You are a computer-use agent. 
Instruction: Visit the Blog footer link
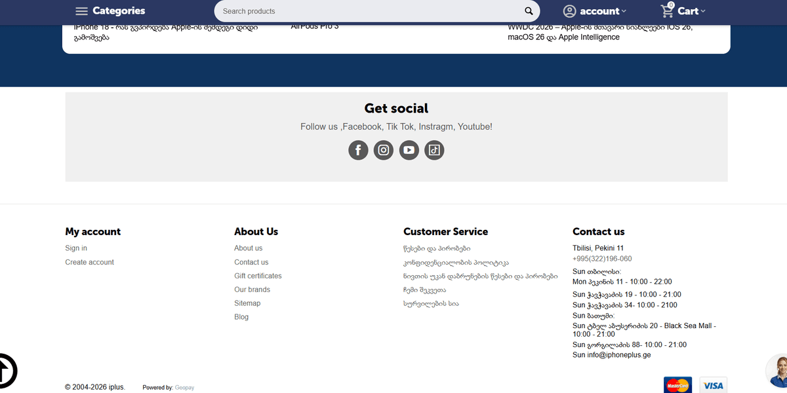(241, 317)
